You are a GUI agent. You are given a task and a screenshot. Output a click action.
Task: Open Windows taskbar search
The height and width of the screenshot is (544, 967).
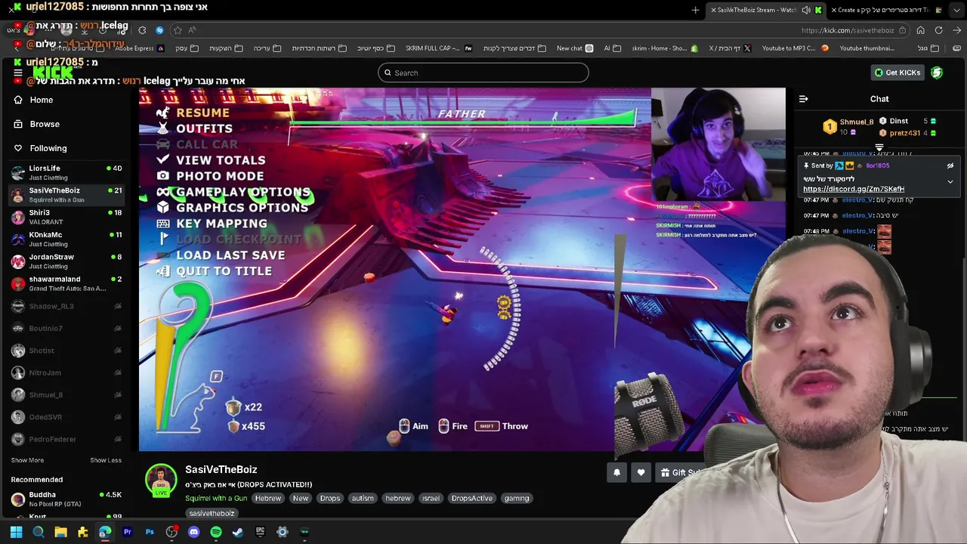click(x=39, y=532)
